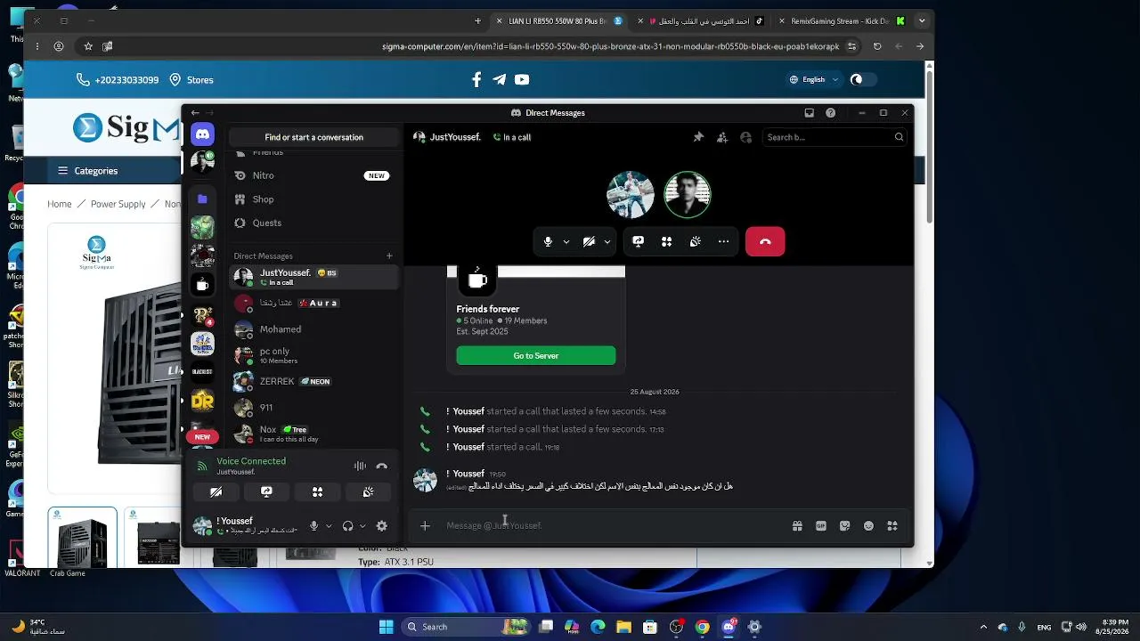
Task: Switch to the TikTok browser tab
Action: [699, 20]
